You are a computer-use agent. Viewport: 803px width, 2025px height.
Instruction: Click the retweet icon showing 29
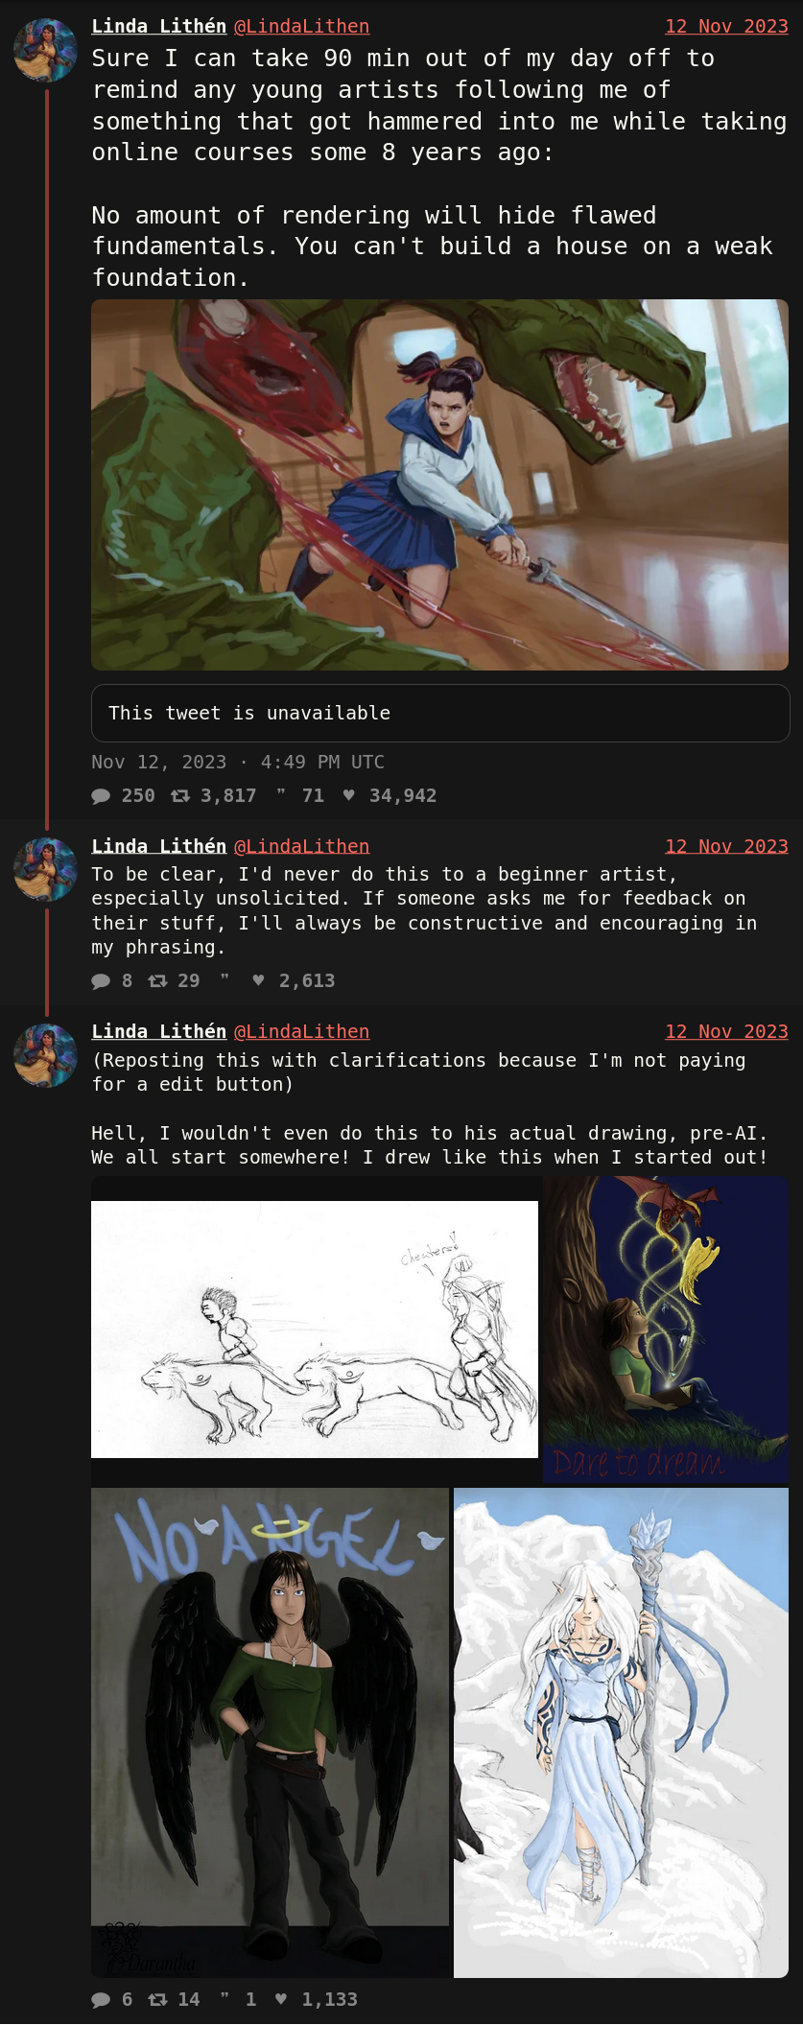pos(158,980)
